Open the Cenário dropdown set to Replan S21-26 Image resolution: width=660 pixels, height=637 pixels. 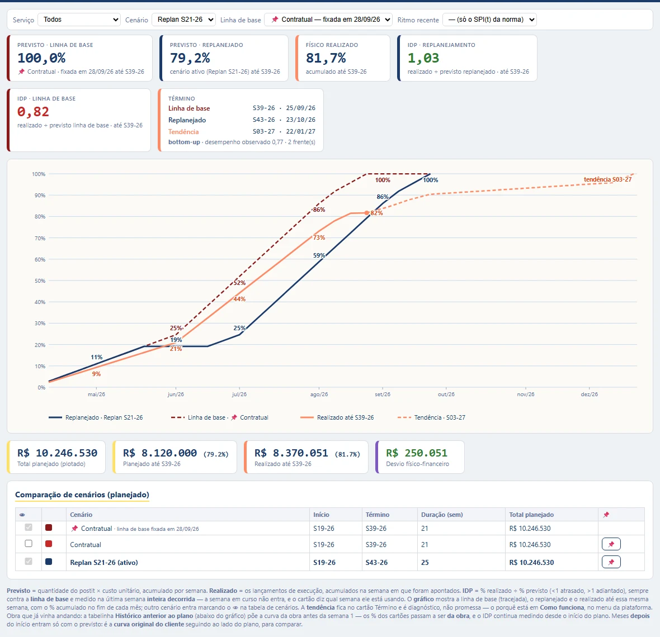pyautogui.click(x=184, y=20)
